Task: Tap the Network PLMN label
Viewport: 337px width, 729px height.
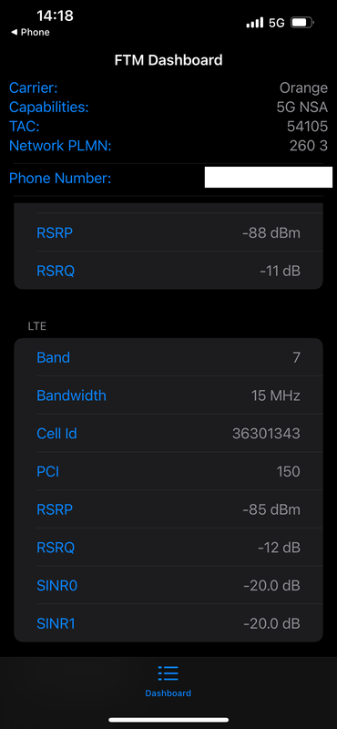Action: click(60, 146)
